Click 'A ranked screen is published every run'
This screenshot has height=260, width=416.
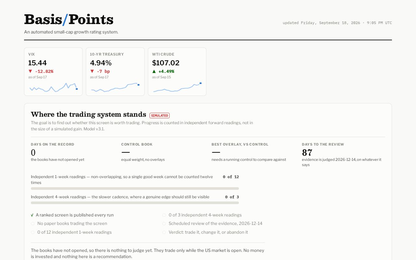click(x=75, y=215)
